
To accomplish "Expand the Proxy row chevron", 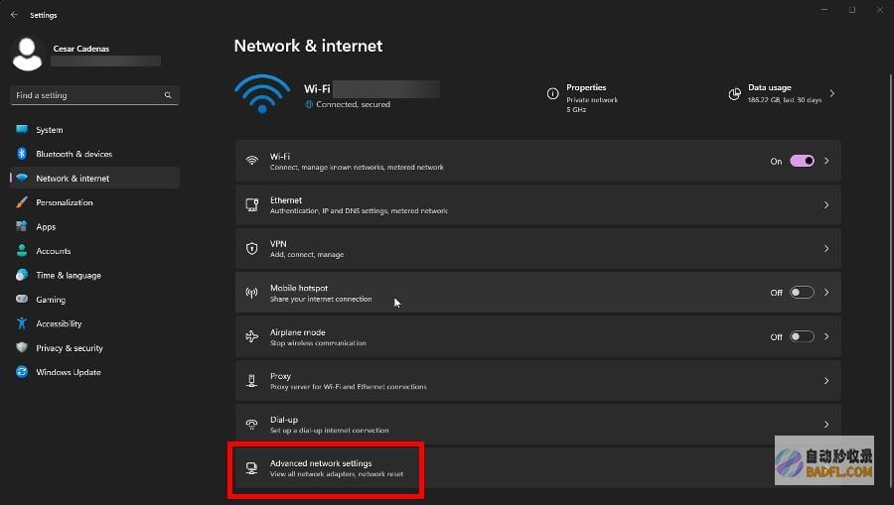I will tap(826, 381).
